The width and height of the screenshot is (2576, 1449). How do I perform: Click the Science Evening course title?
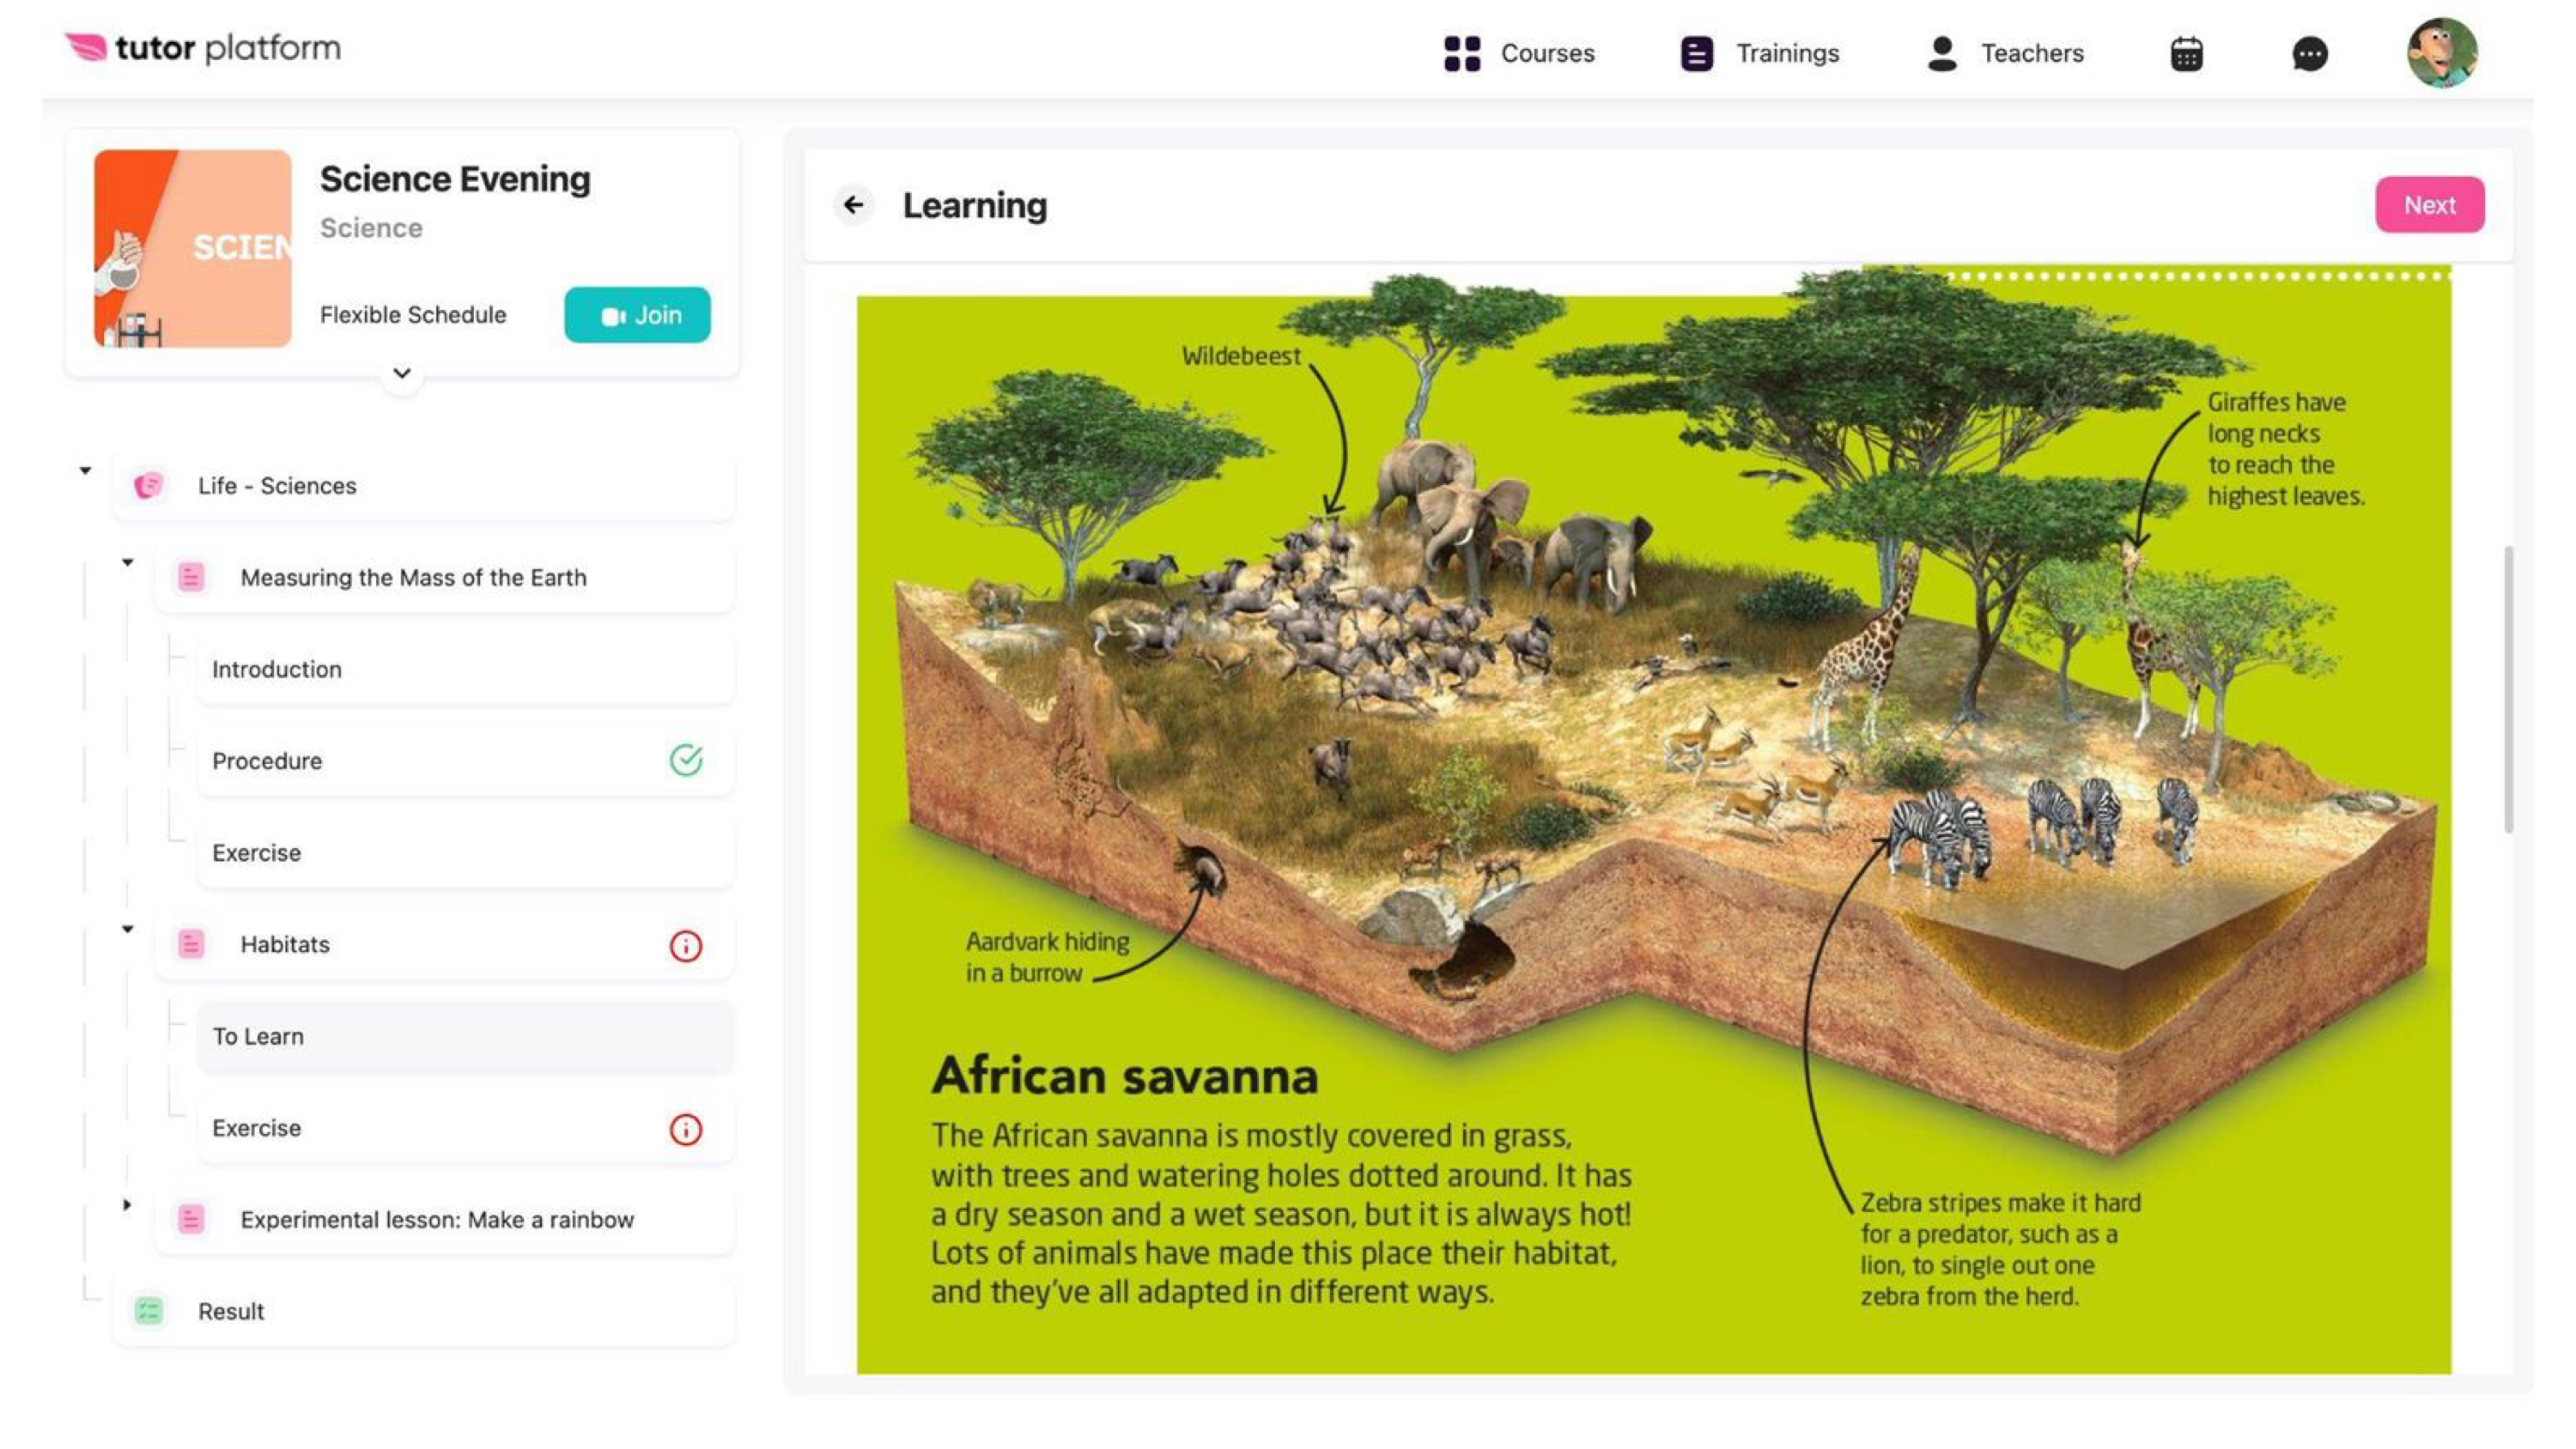click(x=455, y=179)
